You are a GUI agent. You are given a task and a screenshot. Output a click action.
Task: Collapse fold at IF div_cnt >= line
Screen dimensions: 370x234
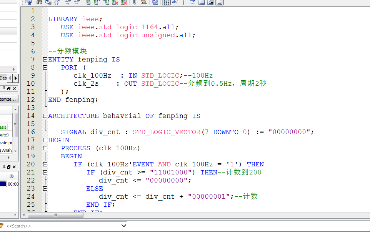point(45,172)
